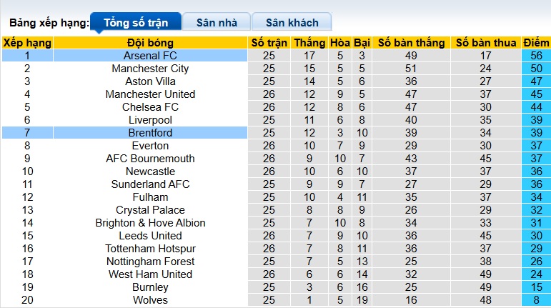Click the Tottenham Hotspur team name

[150, 249]
